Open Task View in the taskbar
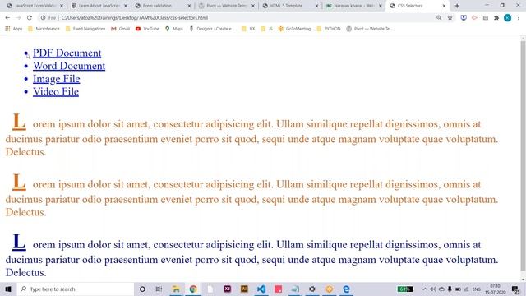526x296 pixels. tap(159, 289)
